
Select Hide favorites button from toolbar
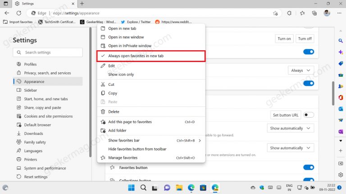[151, 149]
